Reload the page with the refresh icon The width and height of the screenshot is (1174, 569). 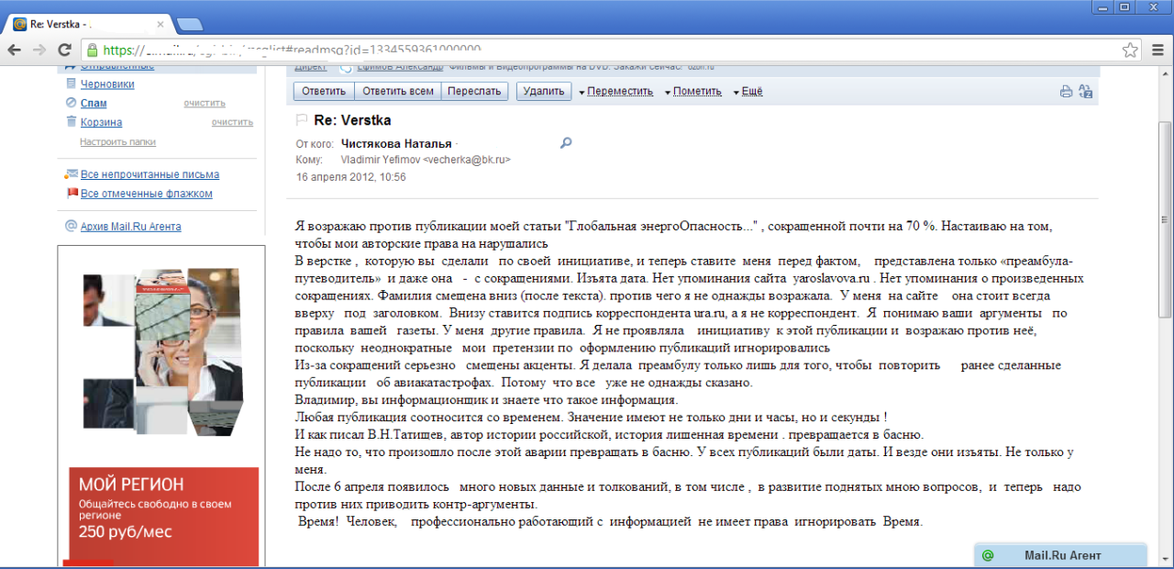(x=65, y=50)
